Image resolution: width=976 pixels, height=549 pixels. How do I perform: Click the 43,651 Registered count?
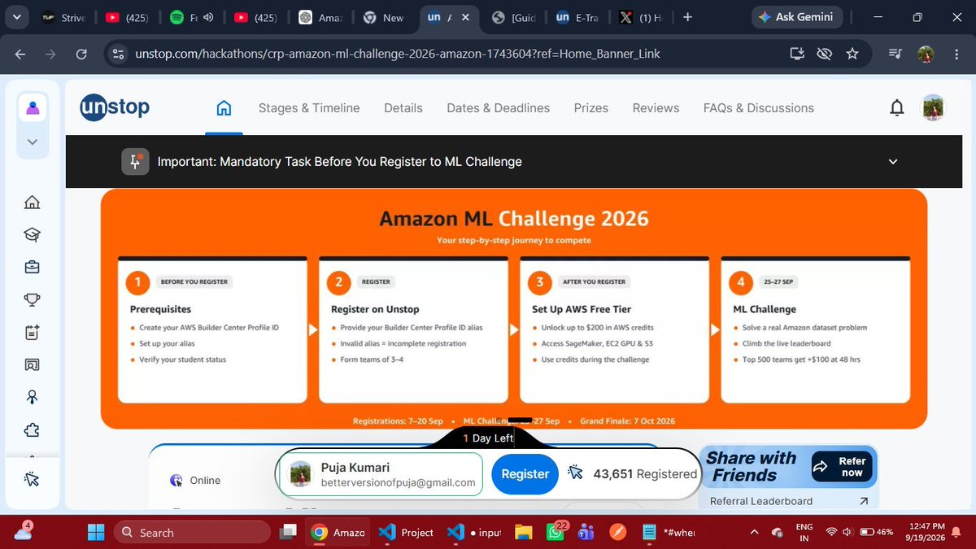click(x=645, y=474)
